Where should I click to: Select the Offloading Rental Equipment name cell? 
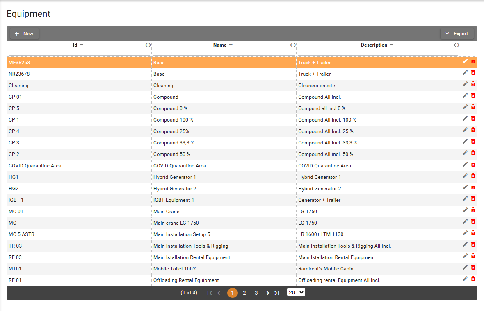tap(224, 280)
